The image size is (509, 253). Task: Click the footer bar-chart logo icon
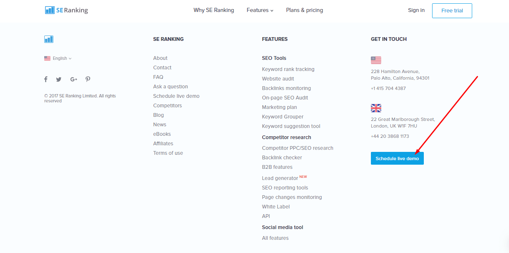49,39
